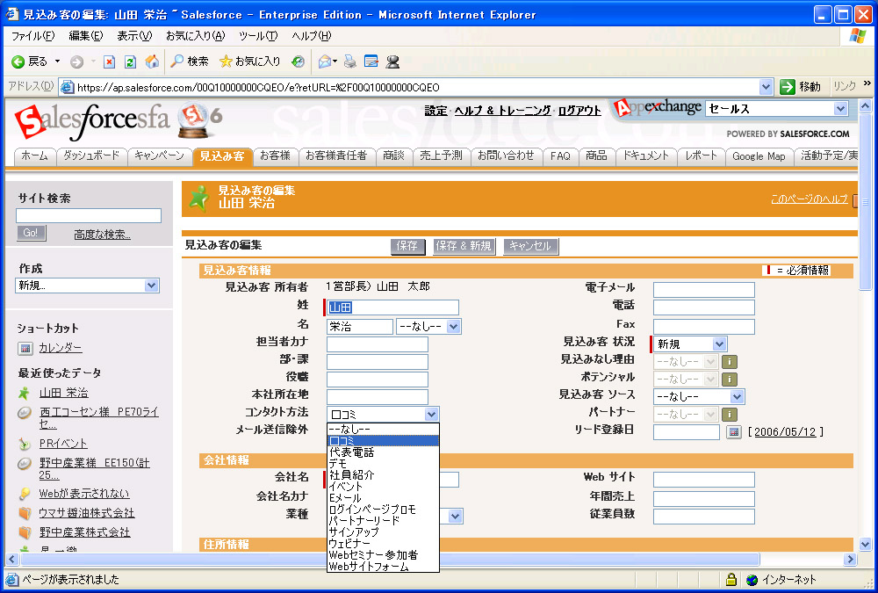Open the ツール(T) menu
The image size is (878, 593).
pos(258,36)
